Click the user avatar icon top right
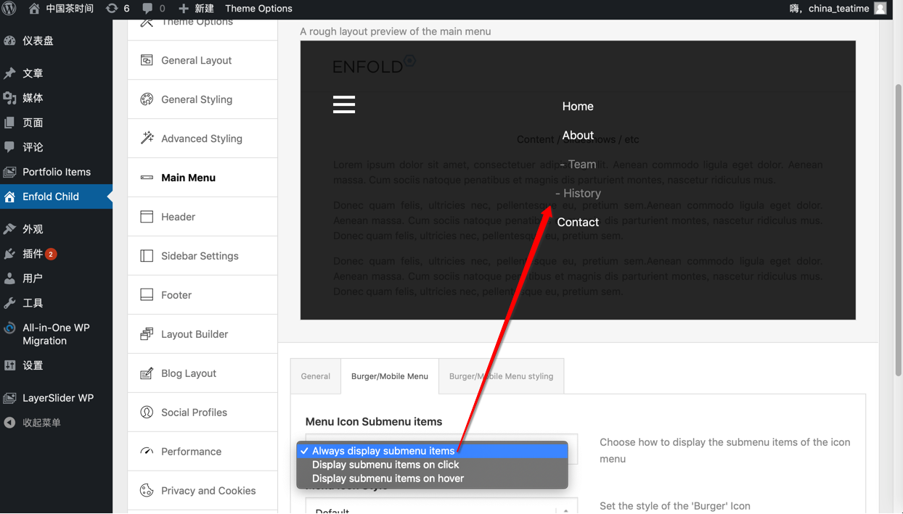This screenshot has width=903, height=514. [x=880, y=9]
